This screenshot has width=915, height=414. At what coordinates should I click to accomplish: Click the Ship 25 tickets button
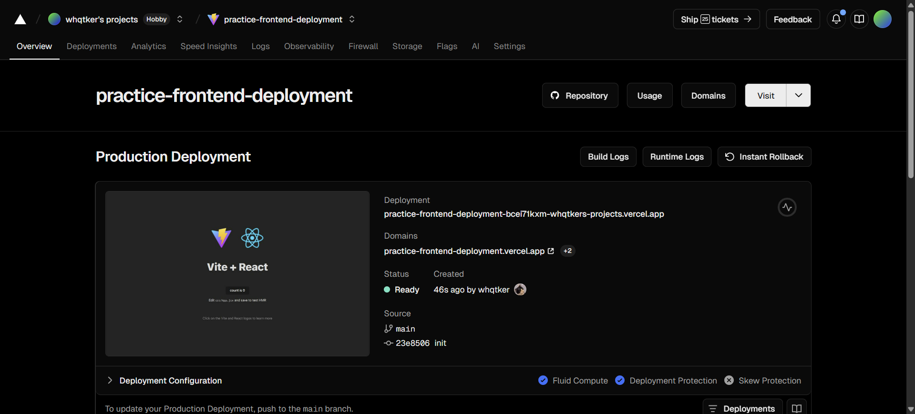click(x=716, y=19)
